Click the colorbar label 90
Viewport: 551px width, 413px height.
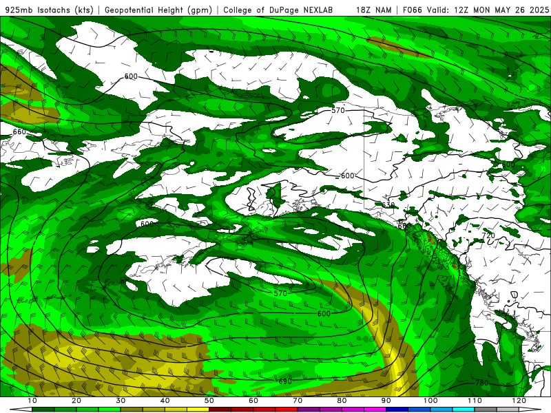click(x=386, y=401)
